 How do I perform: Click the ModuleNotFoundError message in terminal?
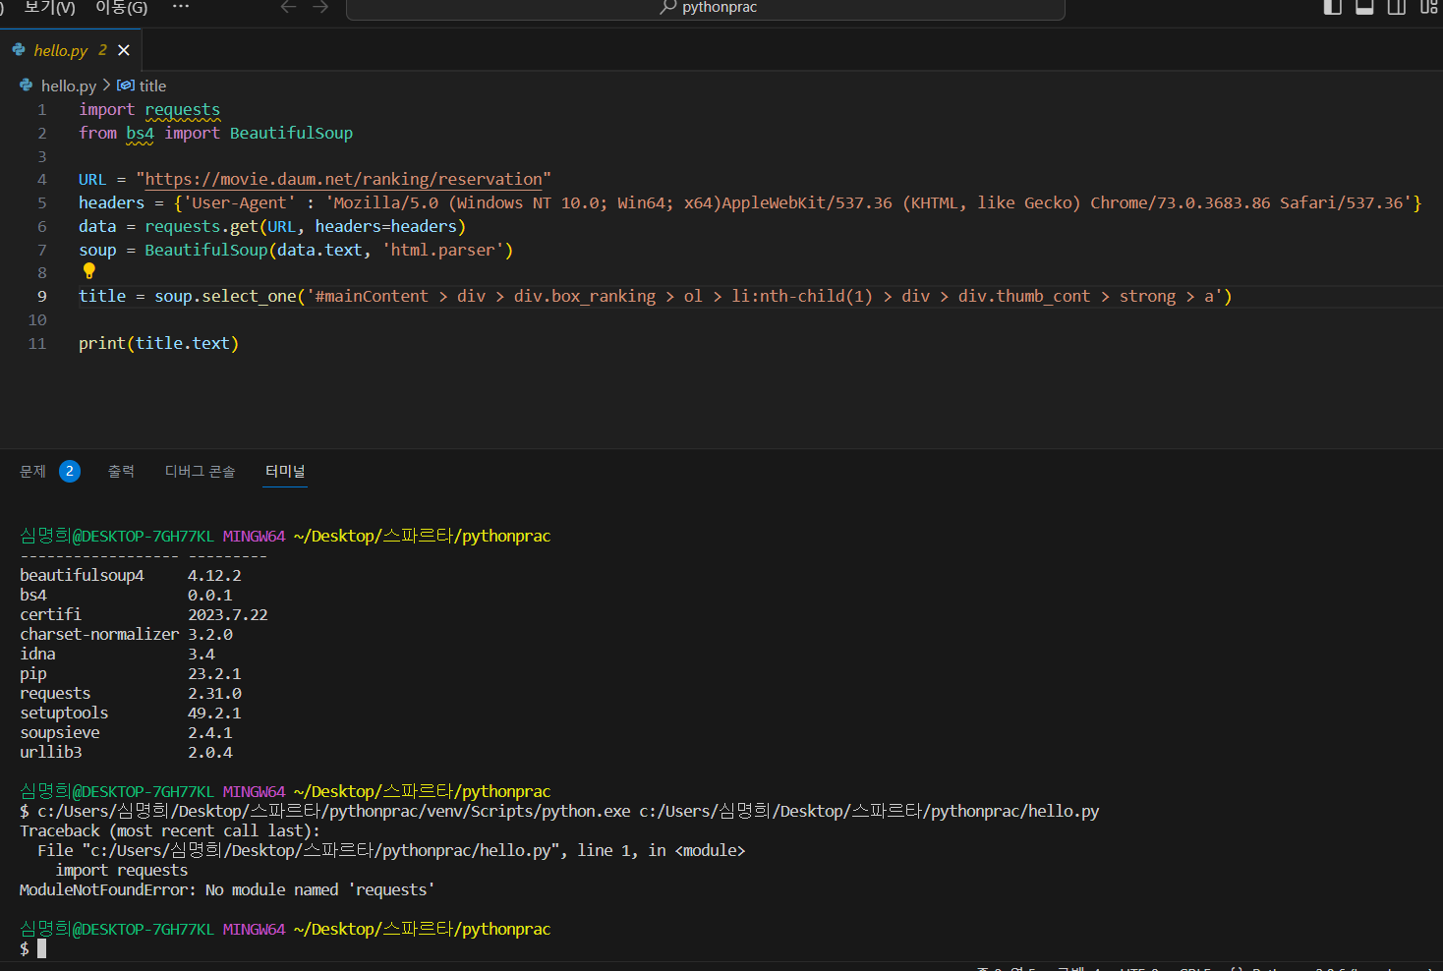point(227,890)
